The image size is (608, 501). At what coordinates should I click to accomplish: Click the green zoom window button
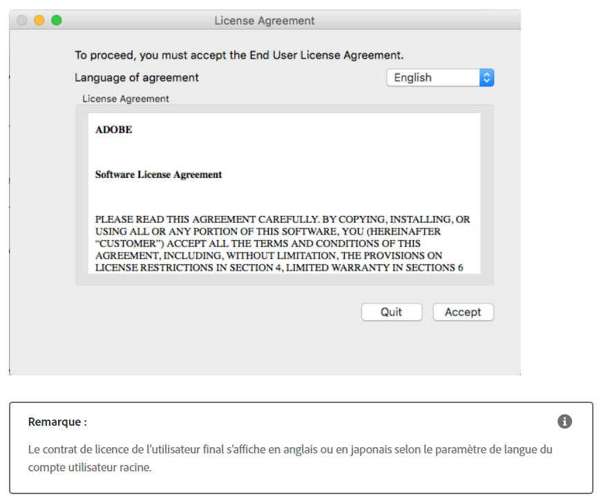pyautogui.click(x=57, y=20)
